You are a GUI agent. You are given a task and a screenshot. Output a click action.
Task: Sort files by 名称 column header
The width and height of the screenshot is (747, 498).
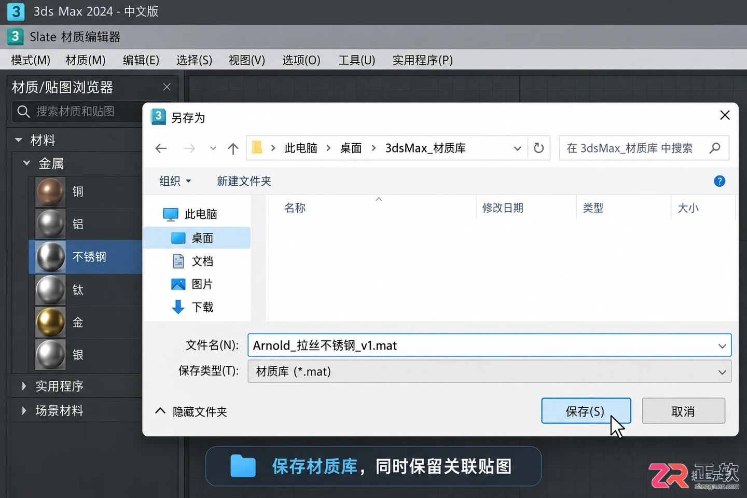click(295, 208)
